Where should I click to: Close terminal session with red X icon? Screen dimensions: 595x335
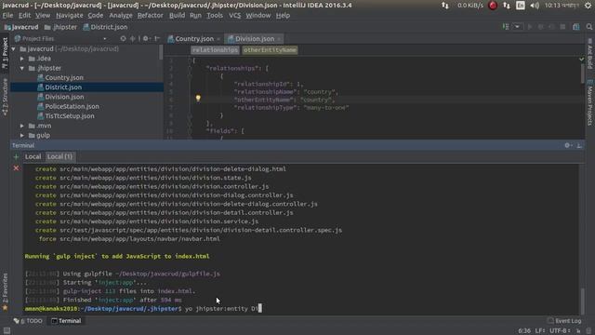[x=16, y=167]
